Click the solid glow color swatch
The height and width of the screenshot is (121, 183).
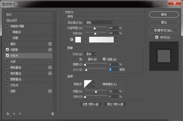pyautogui.click(x=78, y=40)
